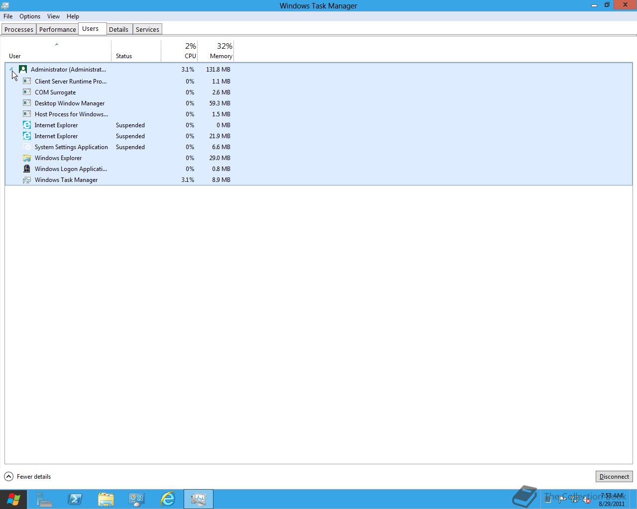Collapse the Administrator user tree
The width and height of the screenshot is (637, 509).
pos(11,70)
